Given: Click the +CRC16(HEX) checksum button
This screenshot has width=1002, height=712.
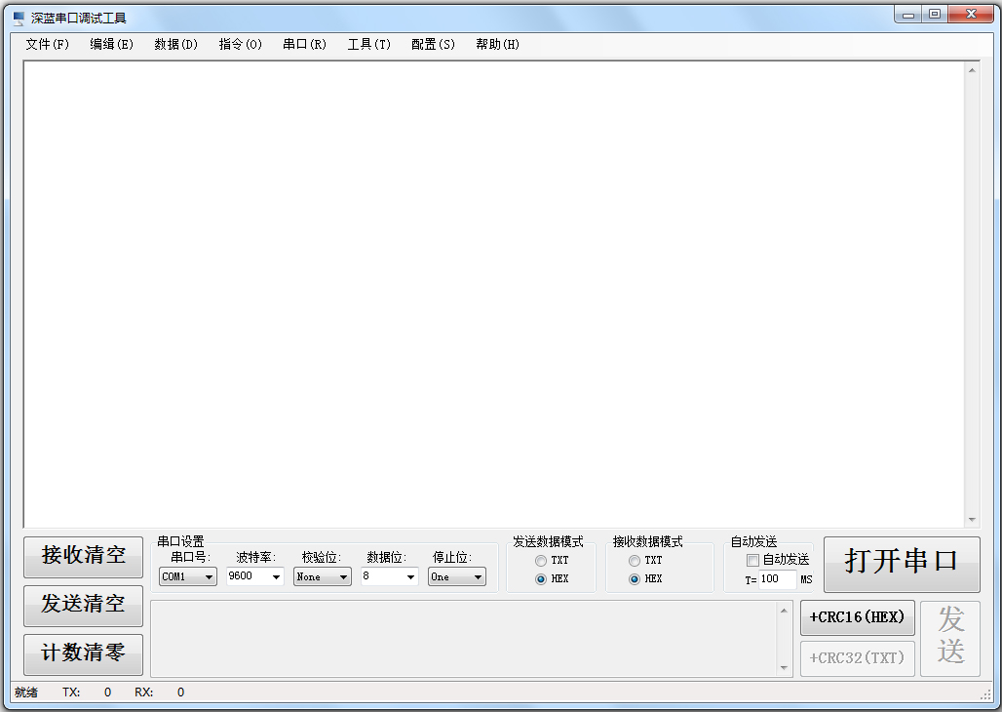Looking at the screenshot, I should [x=857, y=617].
